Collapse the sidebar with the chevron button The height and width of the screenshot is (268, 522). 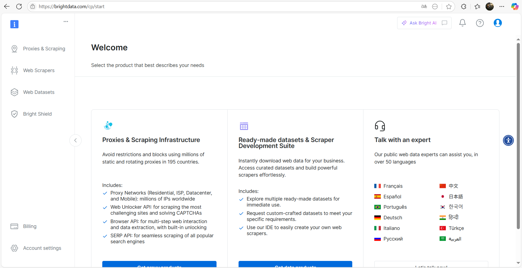pyautogui.click(x=76, y=140)
